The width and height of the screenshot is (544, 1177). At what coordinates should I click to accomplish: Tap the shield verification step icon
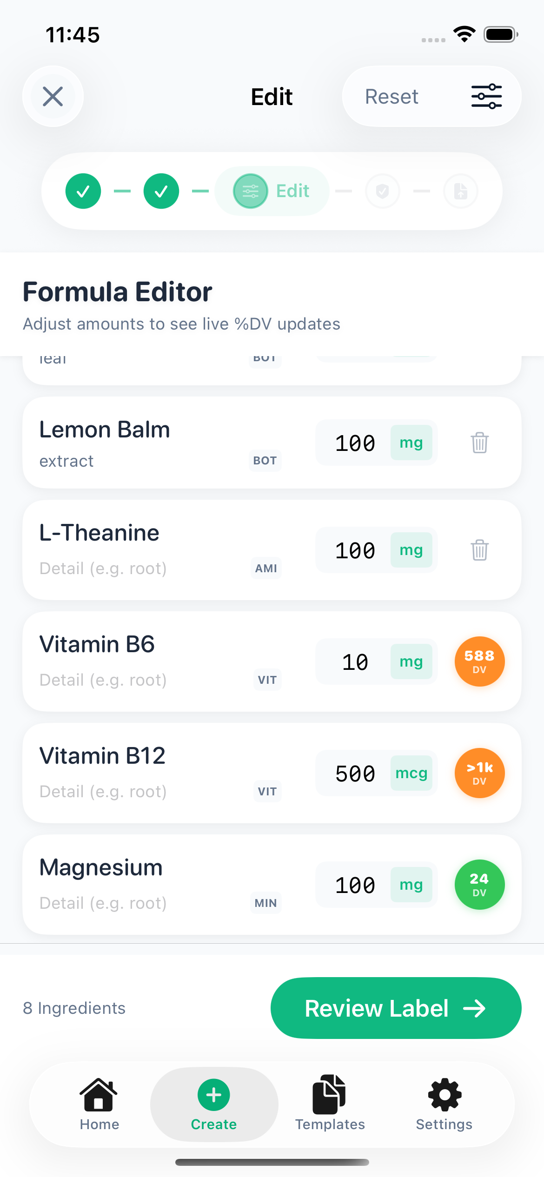382,191
